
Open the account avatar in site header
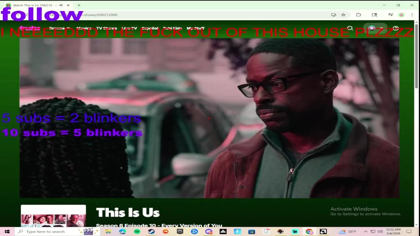[372, 29]
